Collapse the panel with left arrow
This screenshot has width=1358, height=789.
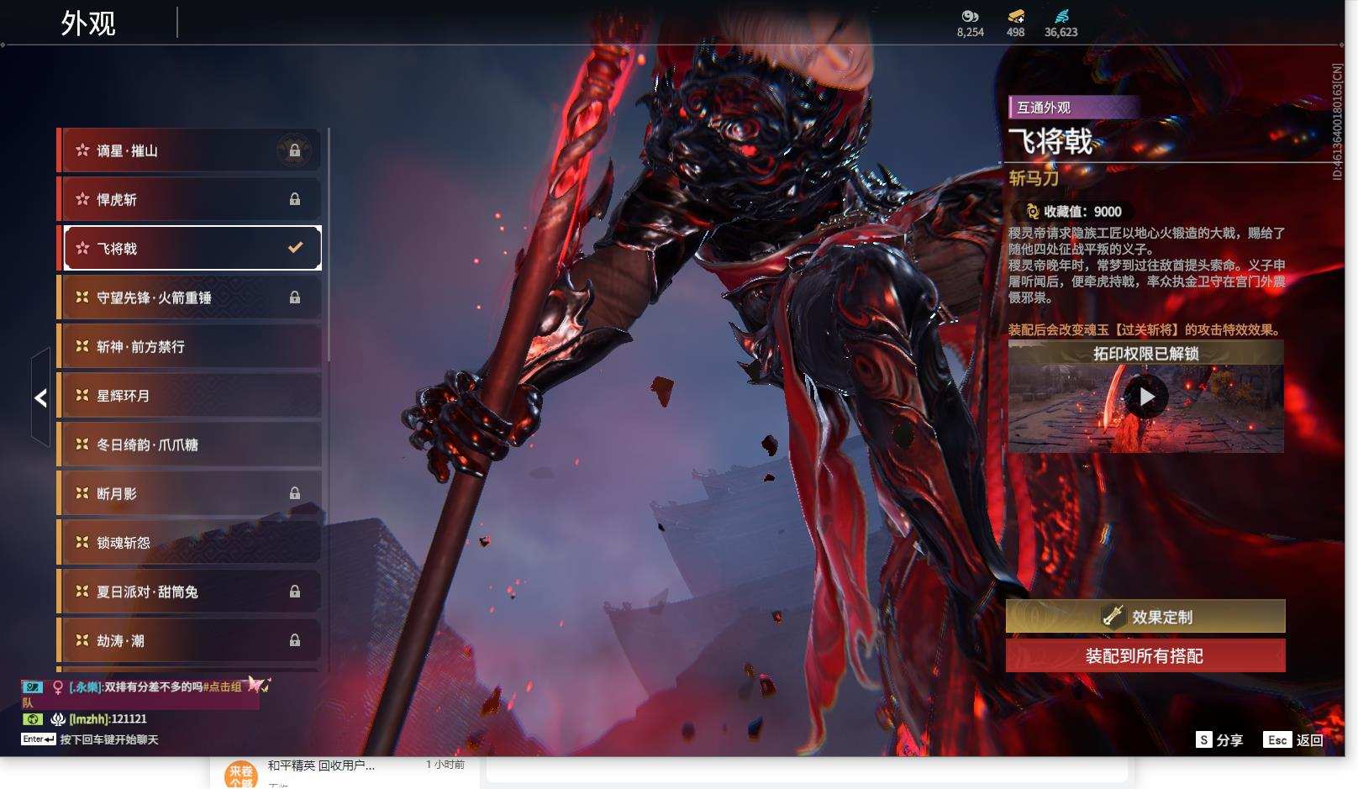point(40,397)
